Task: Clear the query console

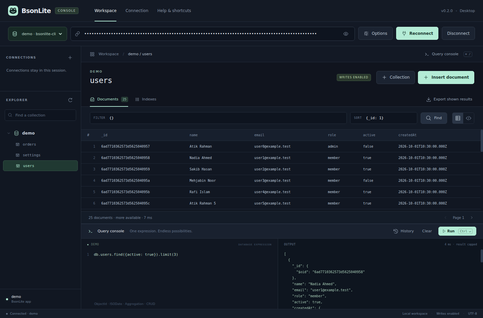Action: (x=427, y=231)
